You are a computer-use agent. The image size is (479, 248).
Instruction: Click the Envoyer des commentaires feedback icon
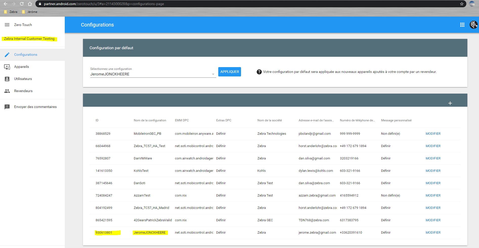(7, 107)
